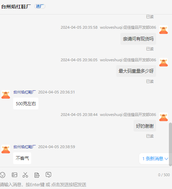
Task: Open the emoji picker icon
Action: [x=2, y=175]
